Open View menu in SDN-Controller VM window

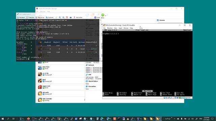(x=115, y=28)
